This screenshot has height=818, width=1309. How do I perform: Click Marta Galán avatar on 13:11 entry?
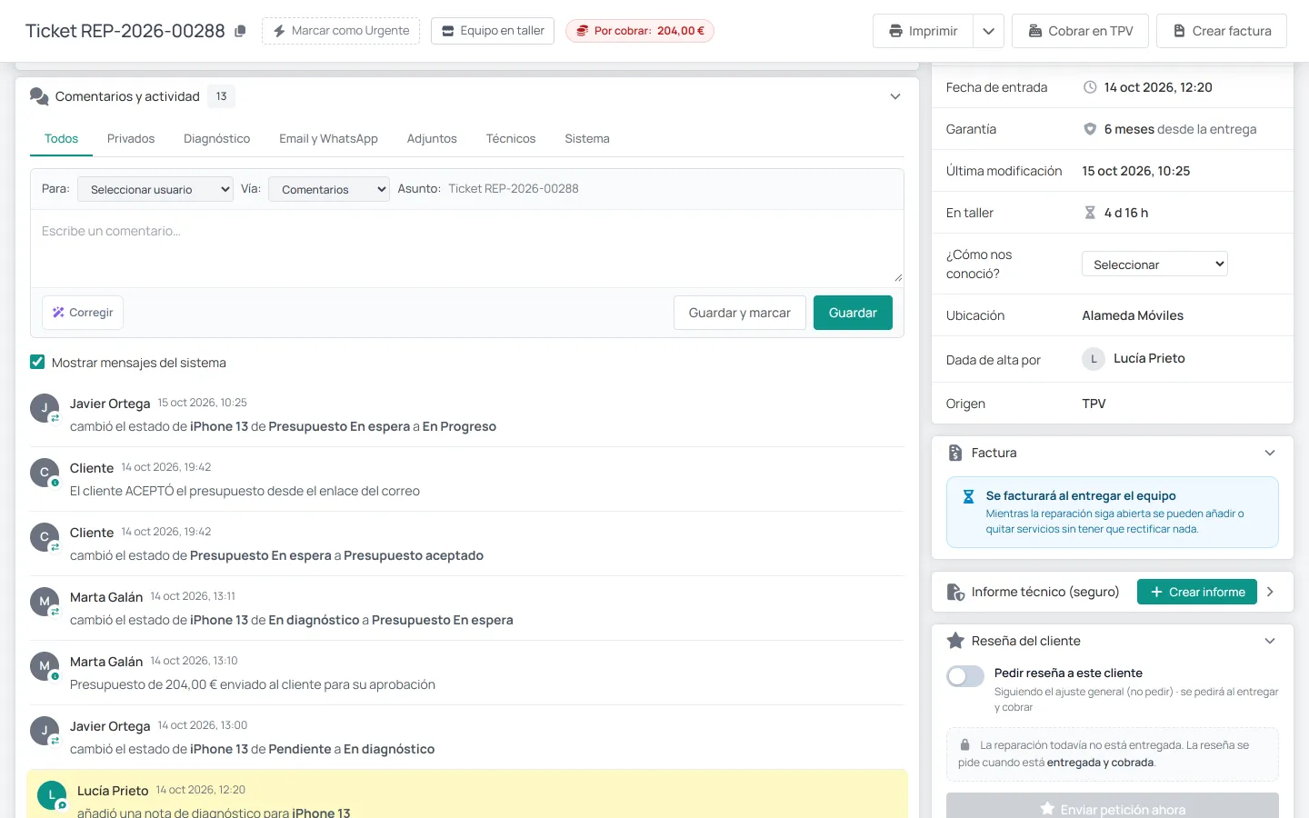[x=45, y=602]
